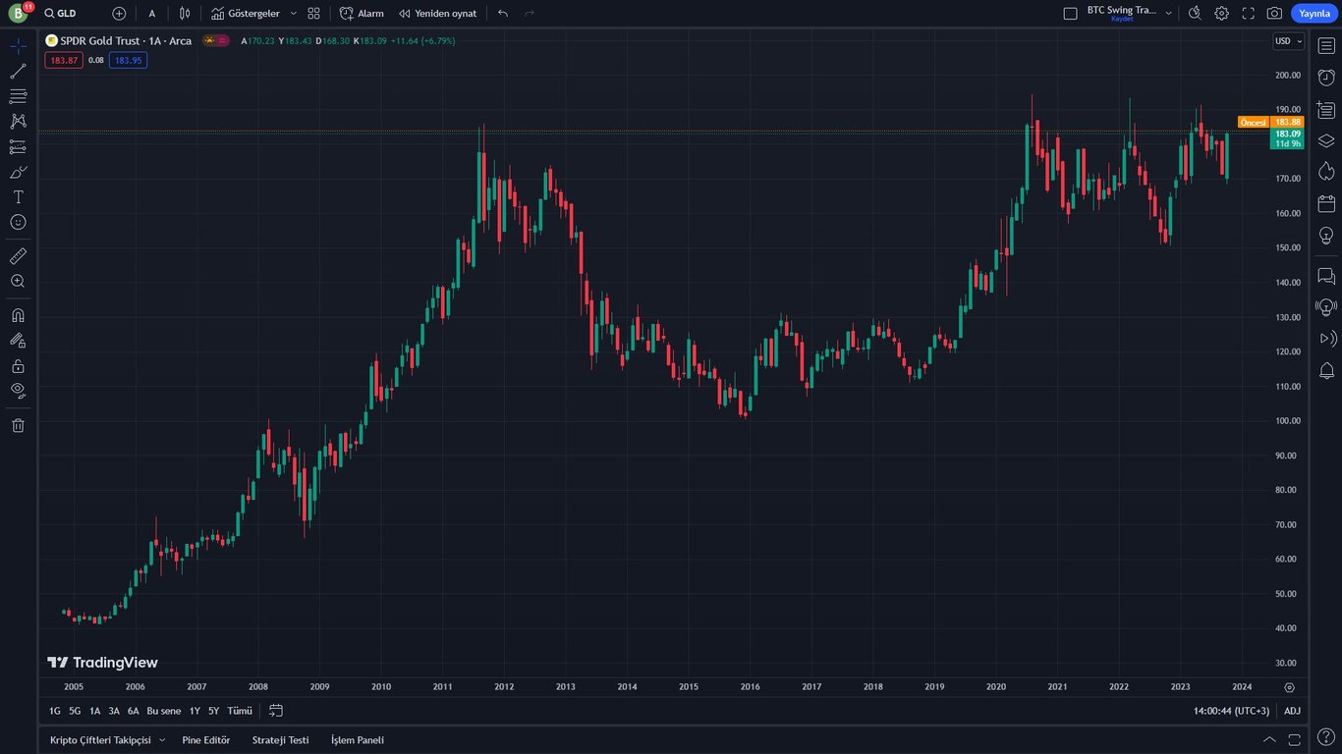
Task: Start replay with Yeniden oynat
Action: pos(437,13)
